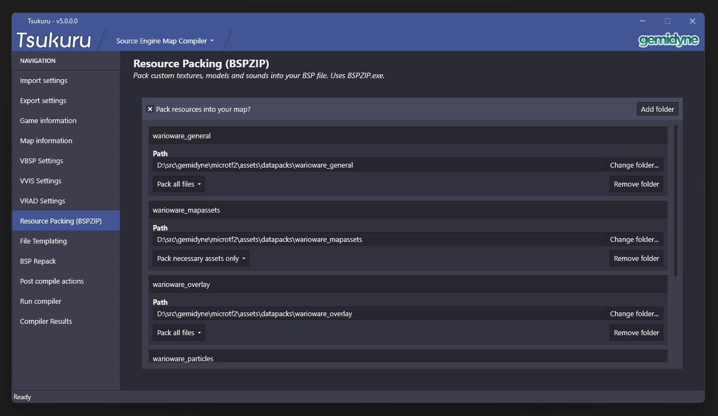Click the gemidyne logo
This screenshot has width=718, height=416.
click(x=669, y=40)
